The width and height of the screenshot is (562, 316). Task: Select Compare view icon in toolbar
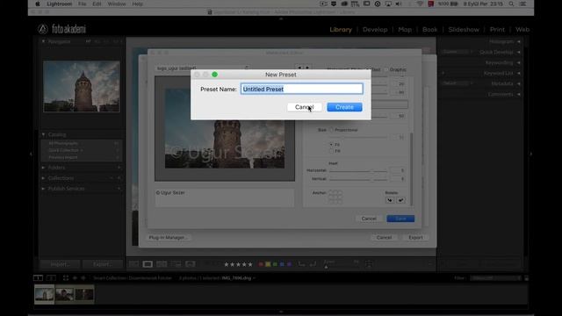(x=162, y=264)
